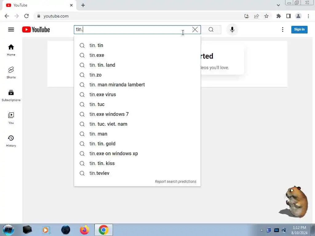
Task: Click install app icon in address bar
Action: [246, 16]
